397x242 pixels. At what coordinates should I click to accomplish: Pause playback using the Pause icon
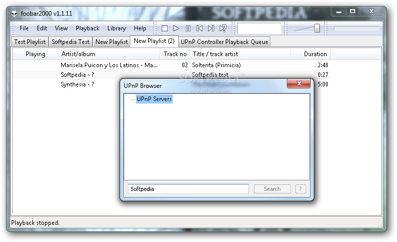tap(188, 28)
